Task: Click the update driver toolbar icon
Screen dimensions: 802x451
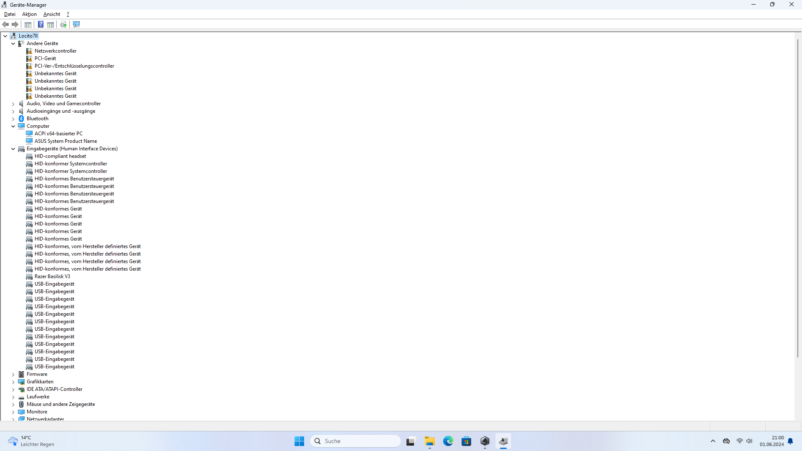Action: tap(63, 25)
